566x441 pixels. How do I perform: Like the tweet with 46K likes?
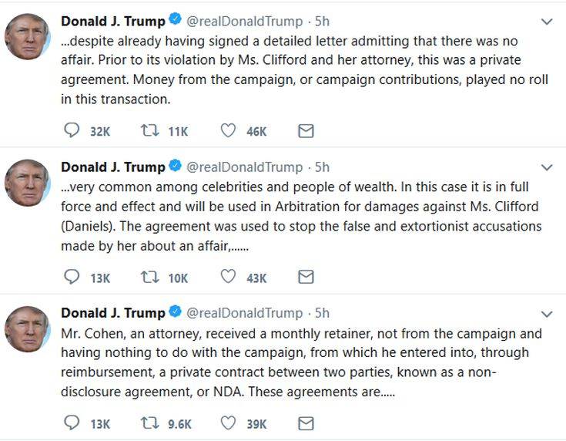228,131
